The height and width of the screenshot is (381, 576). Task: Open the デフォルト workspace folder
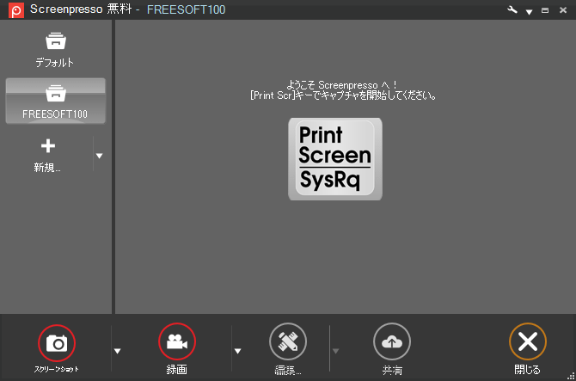(55, 50)
